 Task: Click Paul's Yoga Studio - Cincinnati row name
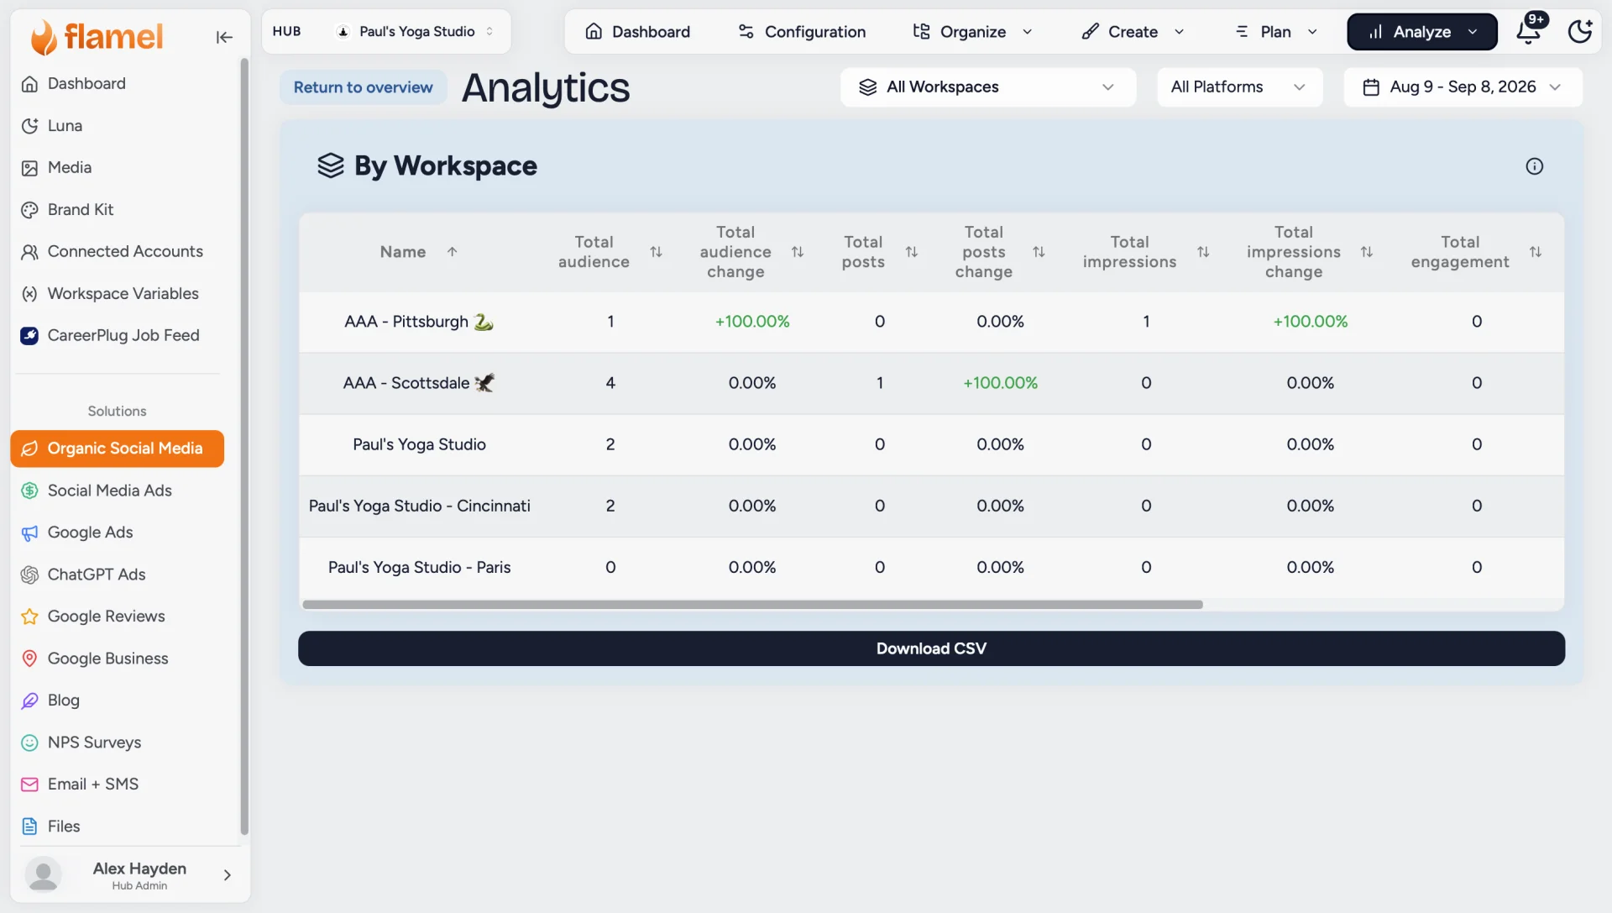point(419,506)
